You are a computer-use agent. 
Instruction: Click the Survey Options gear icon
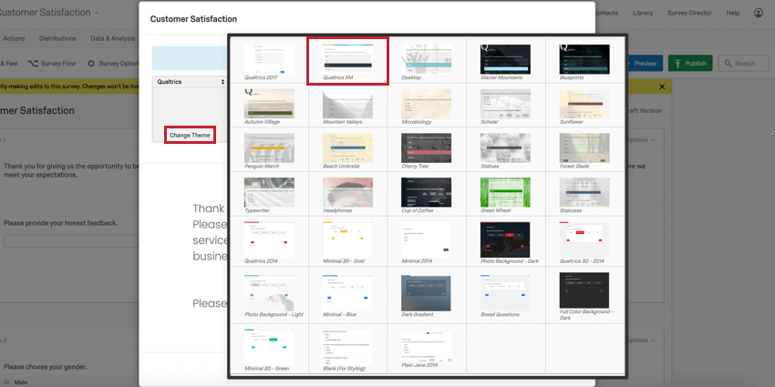pyautogui.click(x=91, y=63)
